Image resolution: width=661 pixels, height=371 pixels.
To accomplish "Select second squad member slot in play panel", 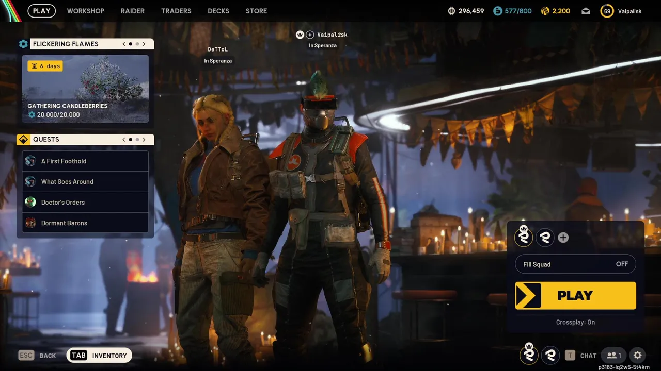I will click(x=545, y=237).
